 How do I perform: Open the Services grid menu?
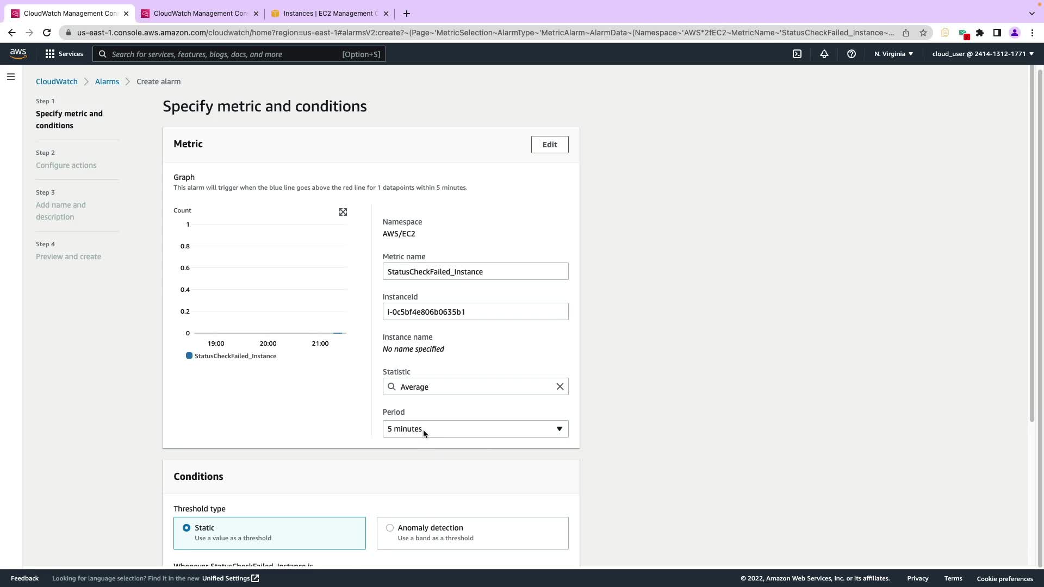pyautogui.click(x=64, y=54)
